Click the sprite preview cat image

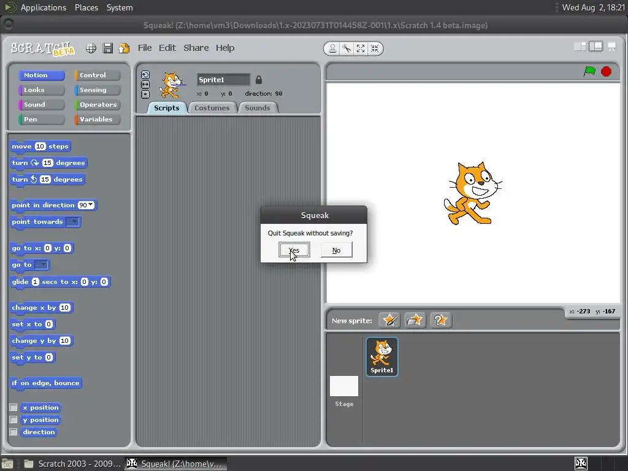pyautogui.click(x=172, y=85)
